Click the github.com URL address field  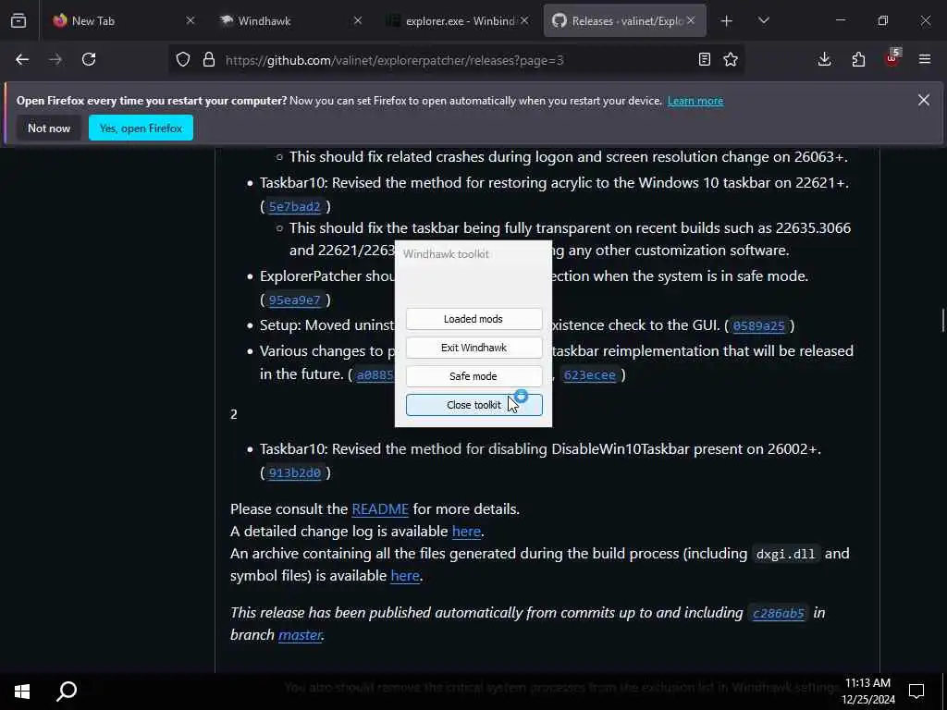[456, 60]
